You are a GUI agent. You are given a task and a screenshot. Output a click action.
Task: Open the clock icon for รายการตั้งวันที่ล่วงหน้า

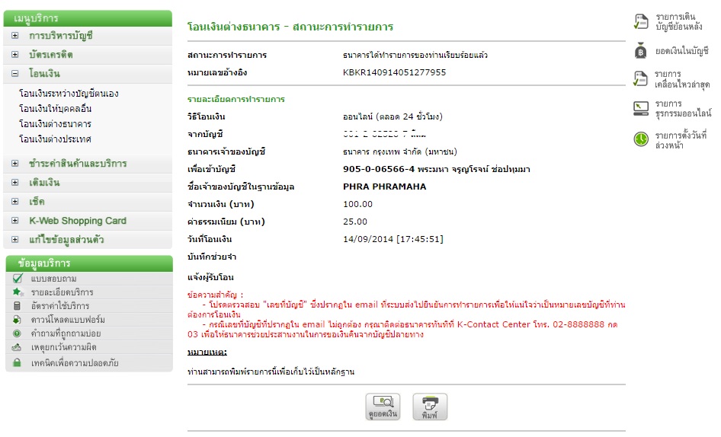[x=641, y=139]
